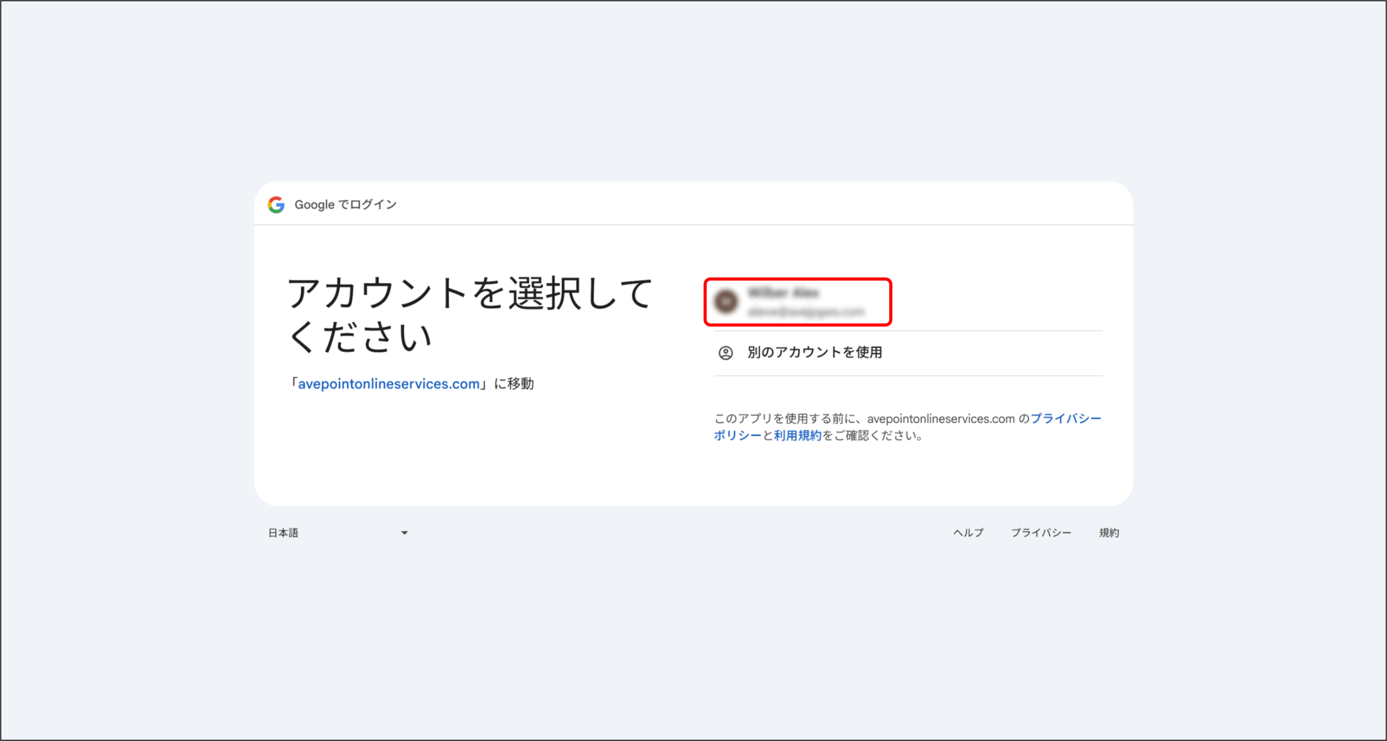Open the 日本語 language selector
This screenshot has height=741, width=1387.
tap(283, 533)
